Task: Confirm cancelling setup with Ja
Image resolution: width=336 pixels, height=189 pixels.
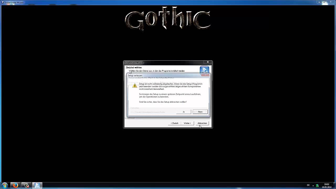Action: 183,112
